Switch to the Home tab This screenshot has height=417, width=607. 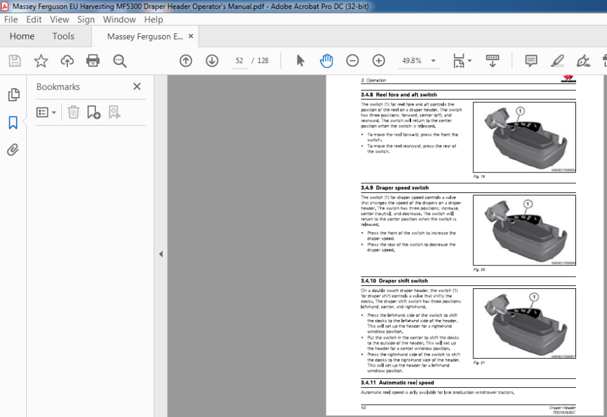tap(22, 36)
